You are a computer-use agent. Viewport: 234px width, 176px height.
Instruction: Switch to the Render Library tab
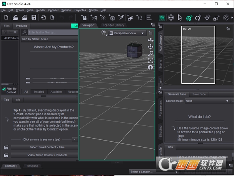tap(113, 25)
